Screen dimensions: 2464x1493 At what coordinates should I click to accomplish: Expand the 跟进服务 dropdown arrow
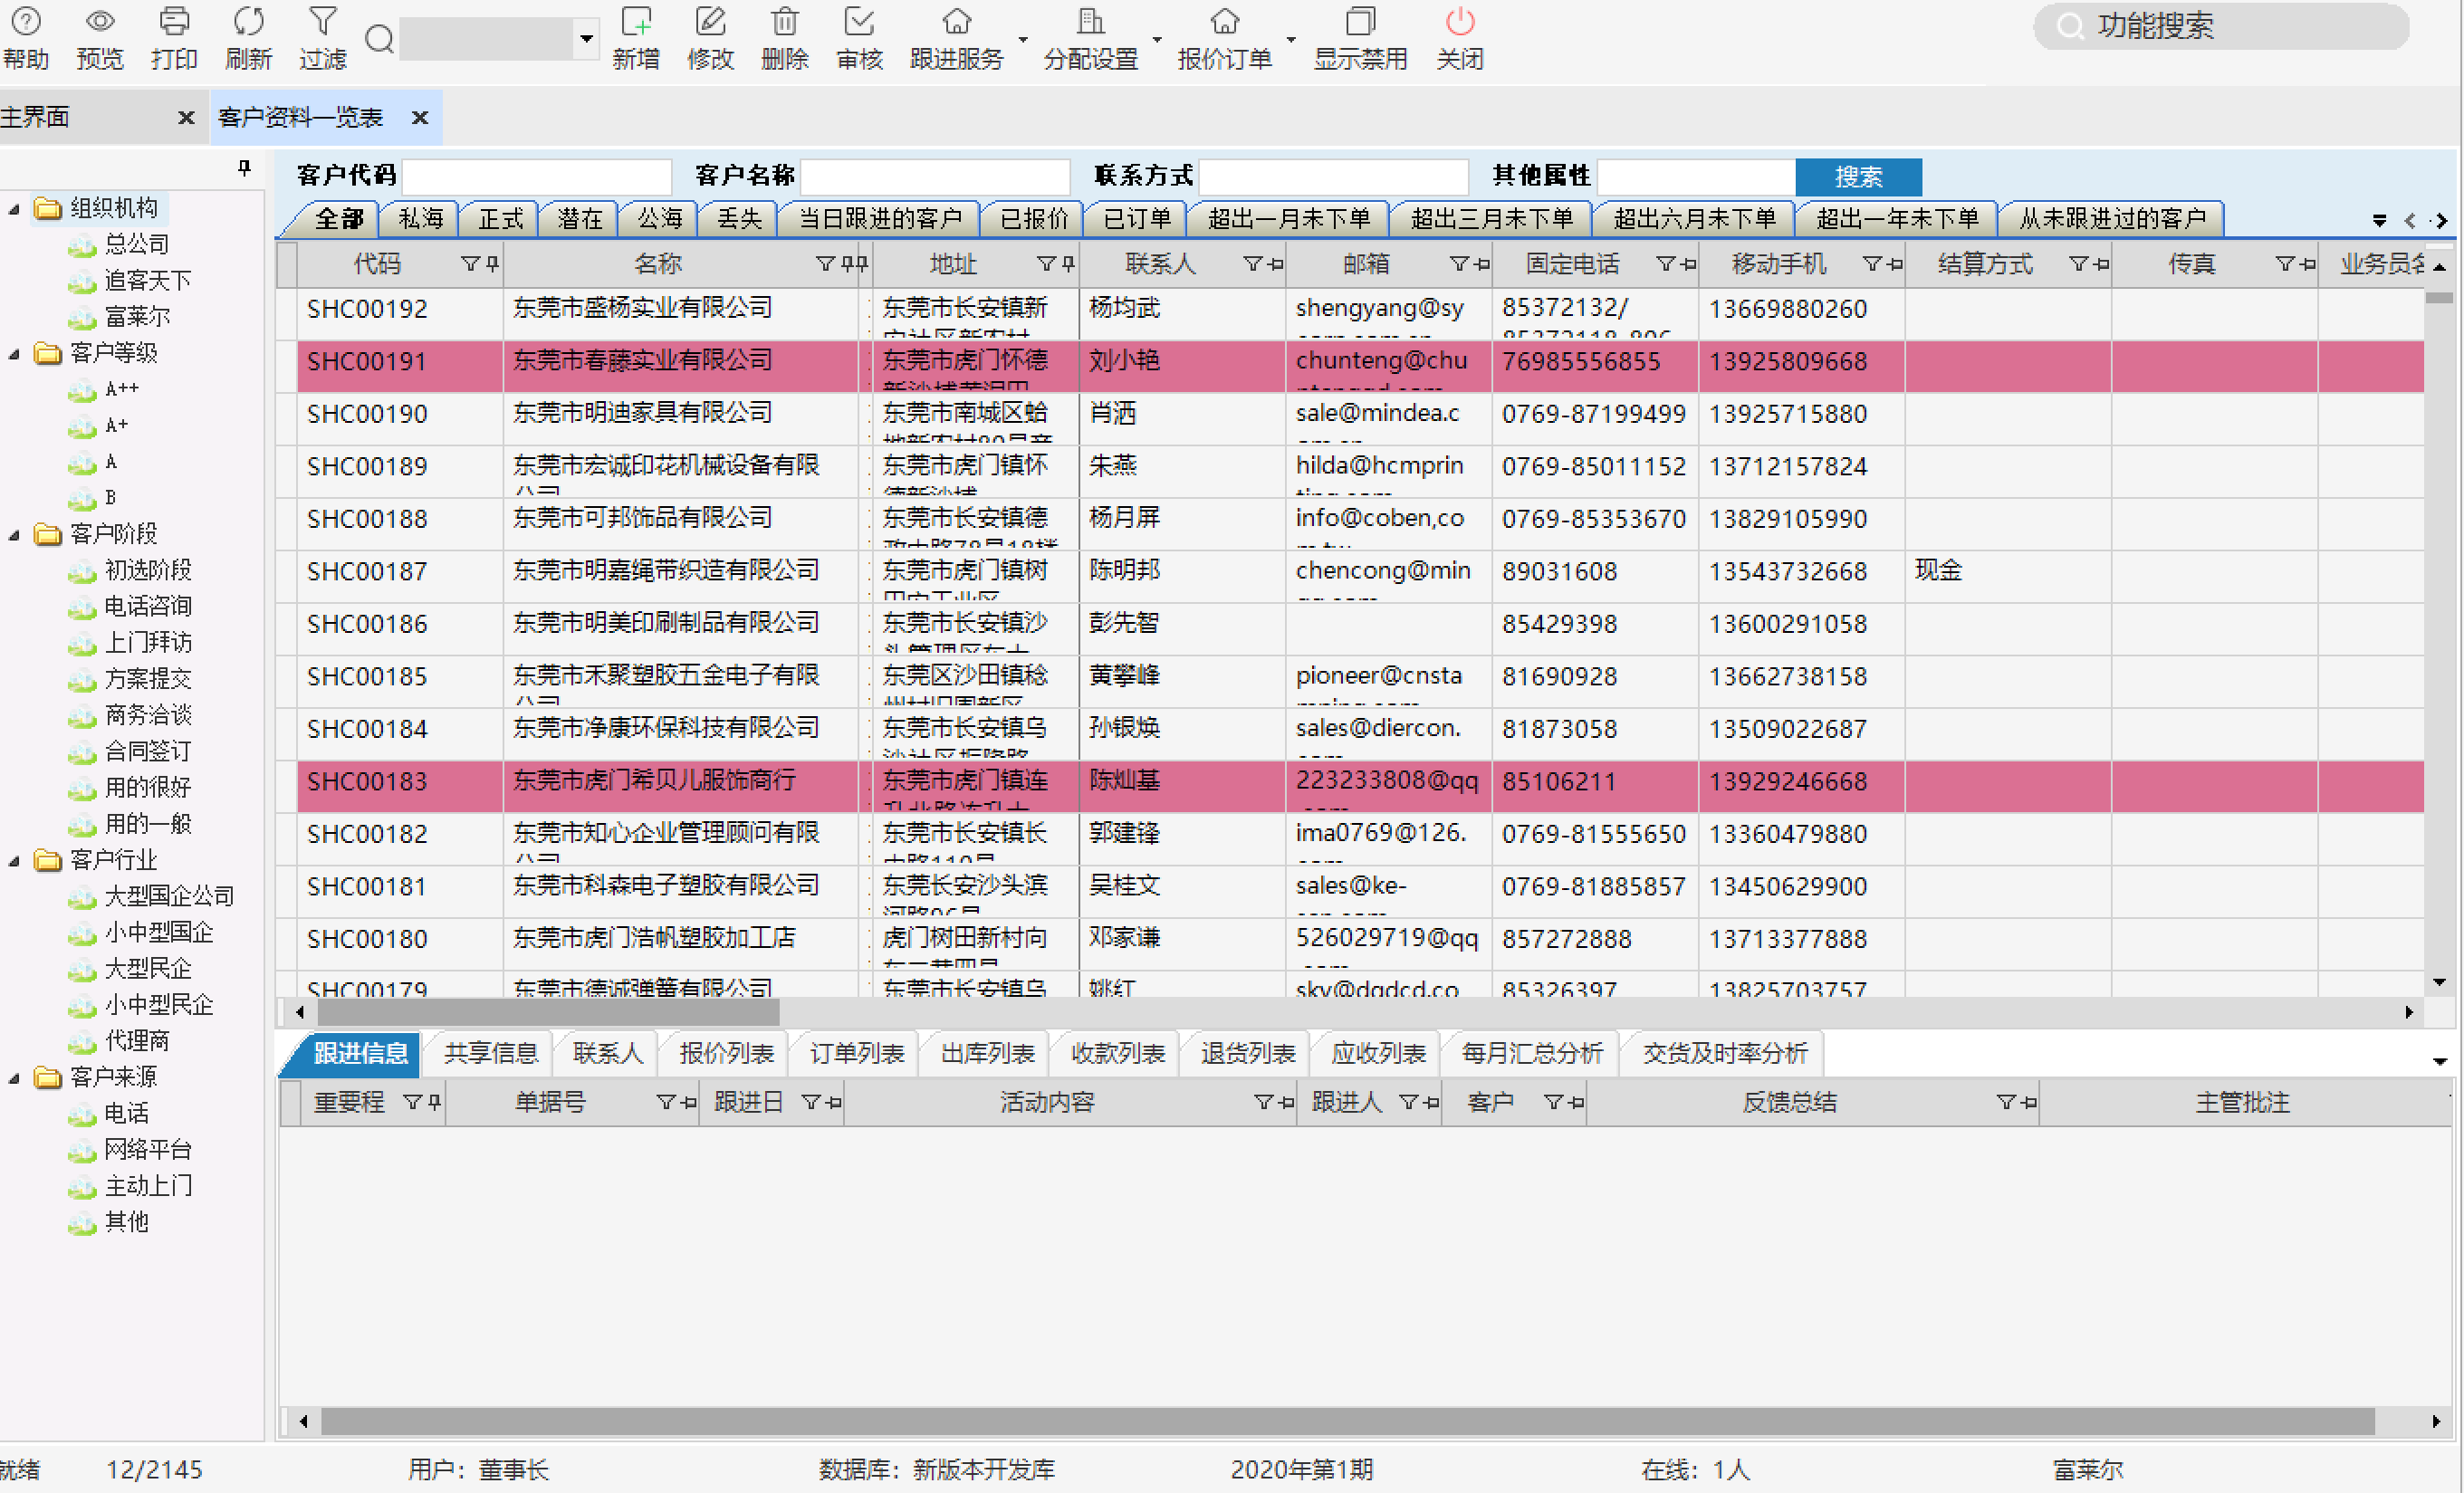pyautogui.click(x=1022, y=40)
